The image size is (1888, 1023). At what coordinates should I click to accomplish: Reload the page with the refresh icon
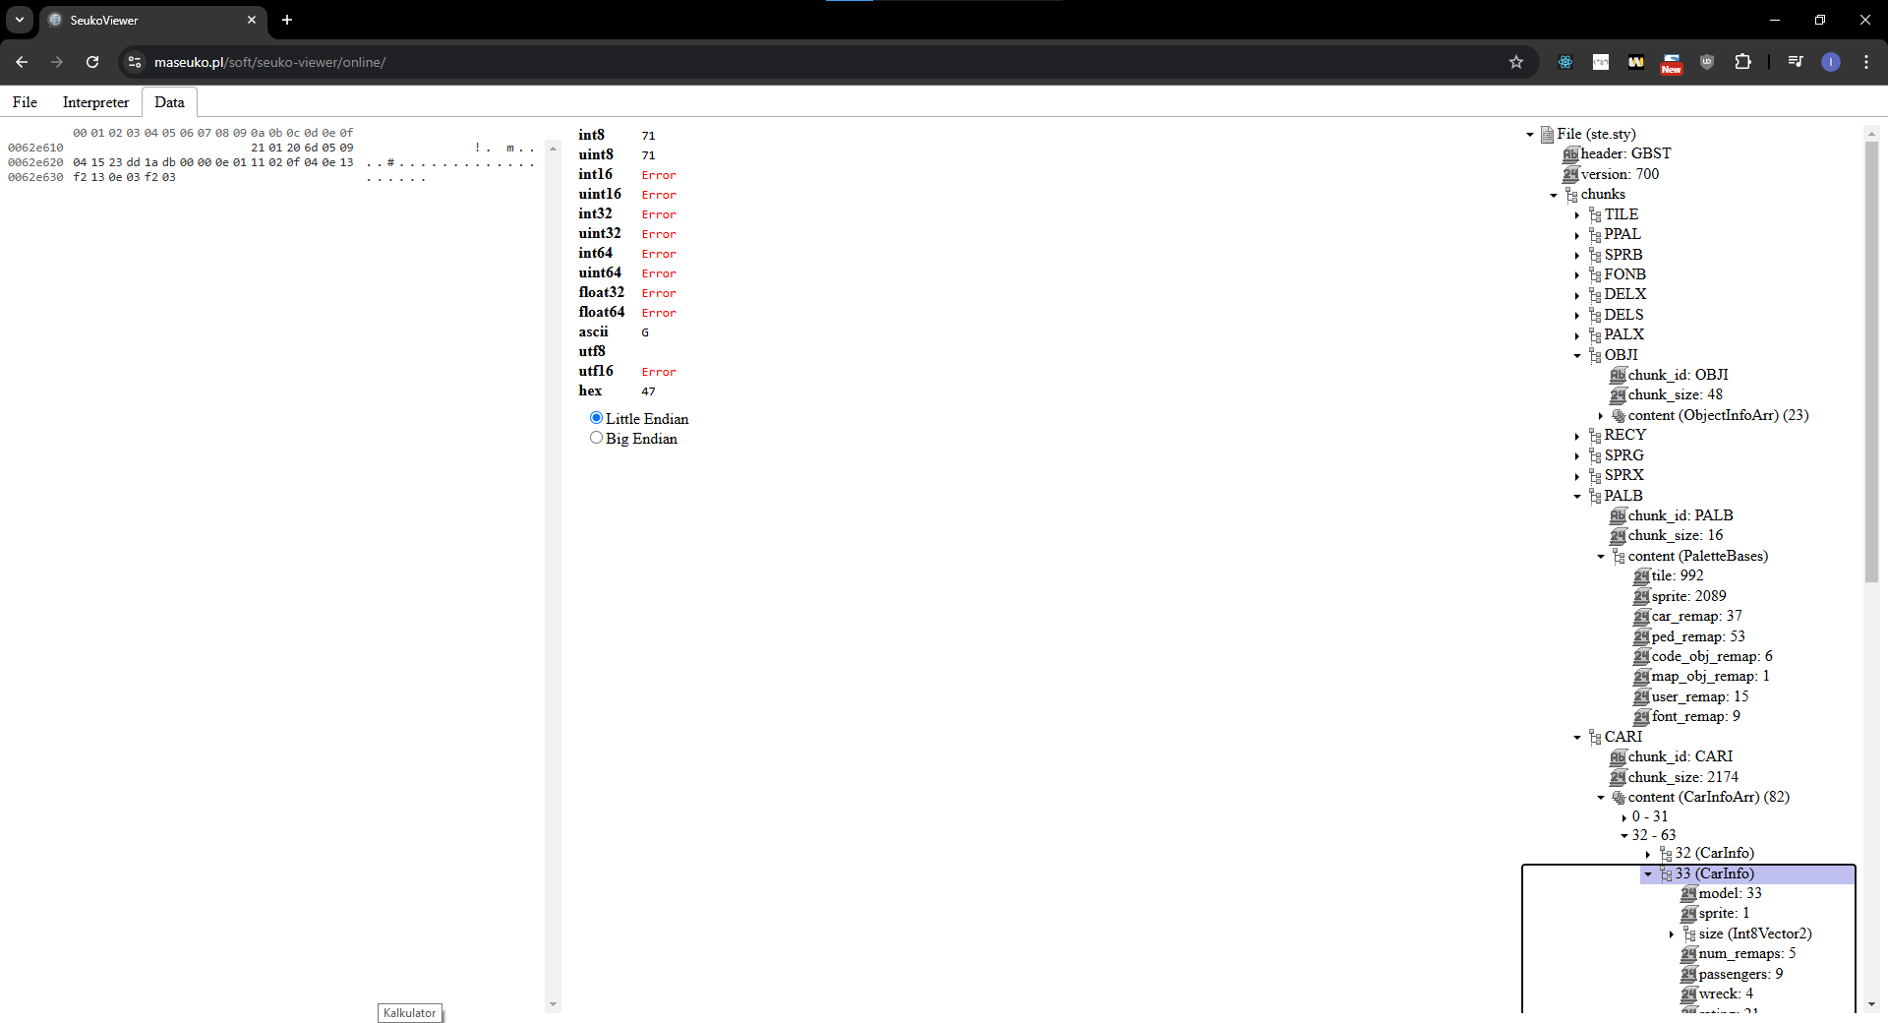coord(92,62)
